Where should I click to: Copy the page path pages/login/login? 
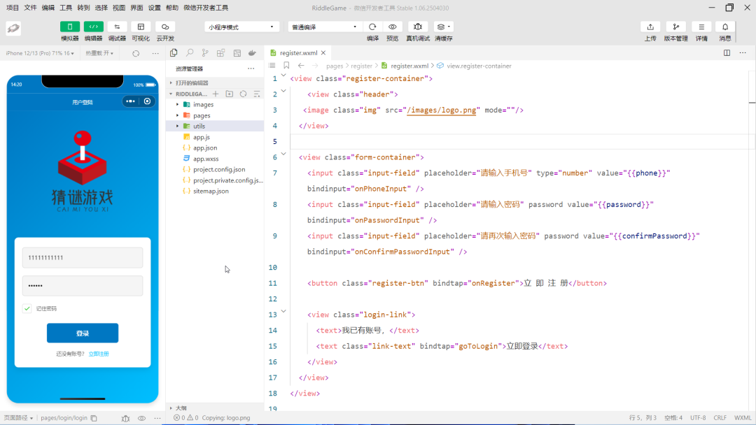click(94, 418)
